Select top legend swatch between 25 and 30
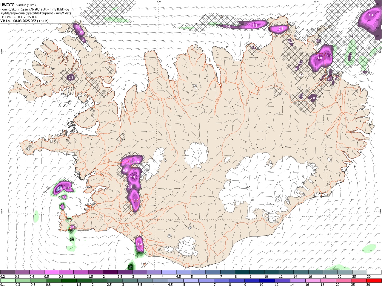 (x=360, y=272)
